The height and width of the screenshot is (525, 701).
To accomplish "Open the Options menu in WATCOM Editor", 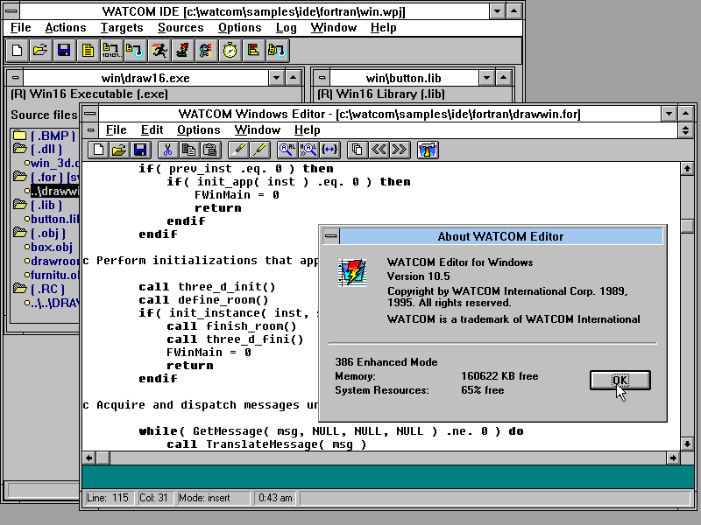I will click(199, 129).
